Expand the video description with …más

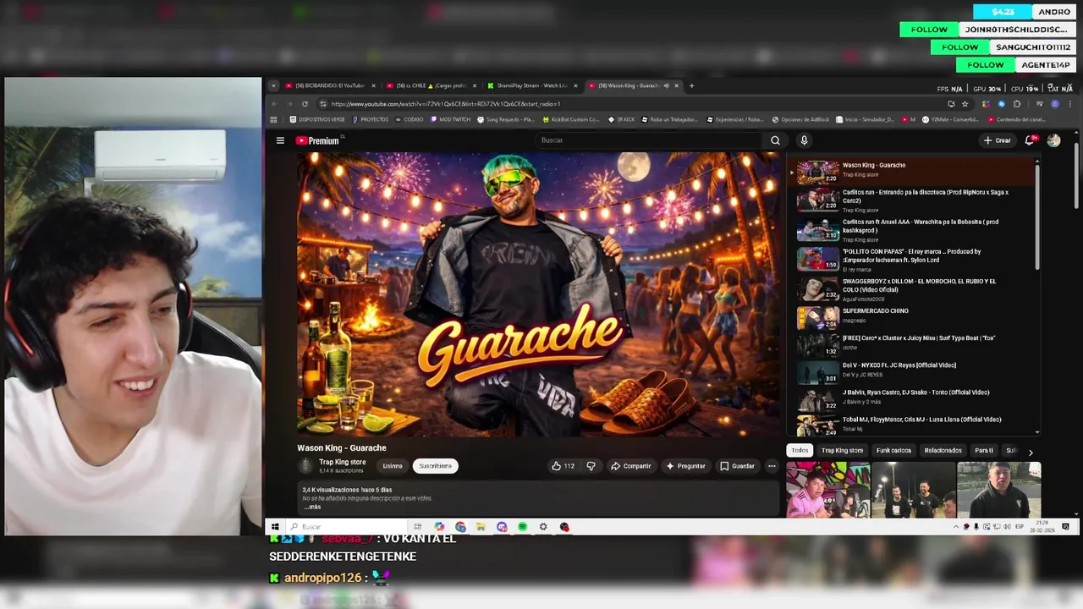[x=312, y=507]
